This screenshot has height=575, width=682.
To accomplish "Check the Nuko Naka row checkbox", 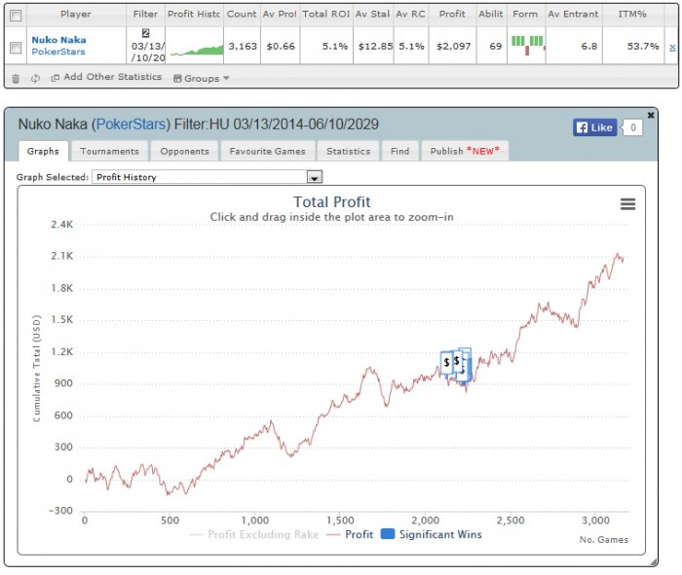I will click(16, 48).
